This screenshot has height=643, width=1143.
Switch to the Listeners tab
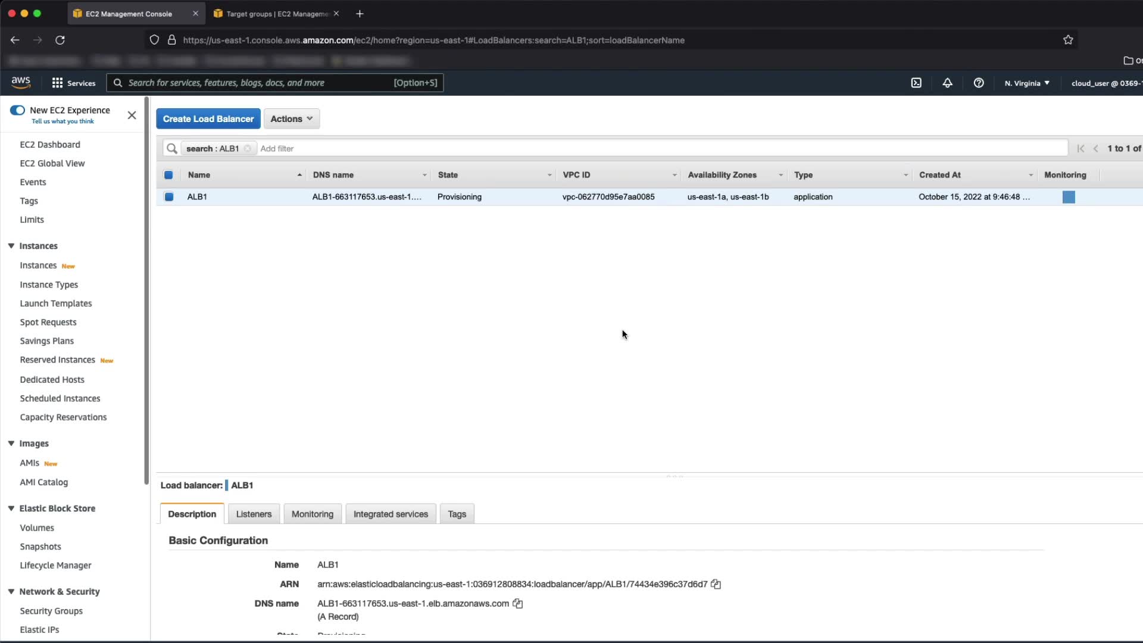[x=254, y=514]
